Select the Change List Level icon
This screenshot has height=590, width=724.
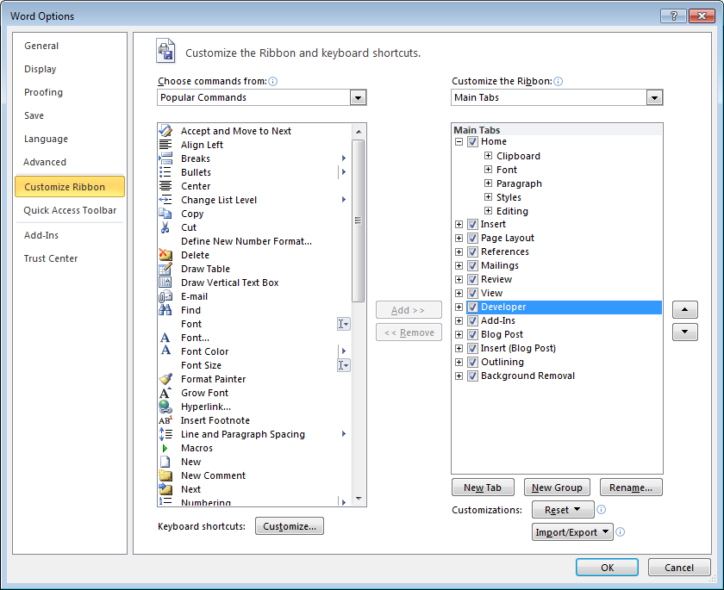[165, 200]
